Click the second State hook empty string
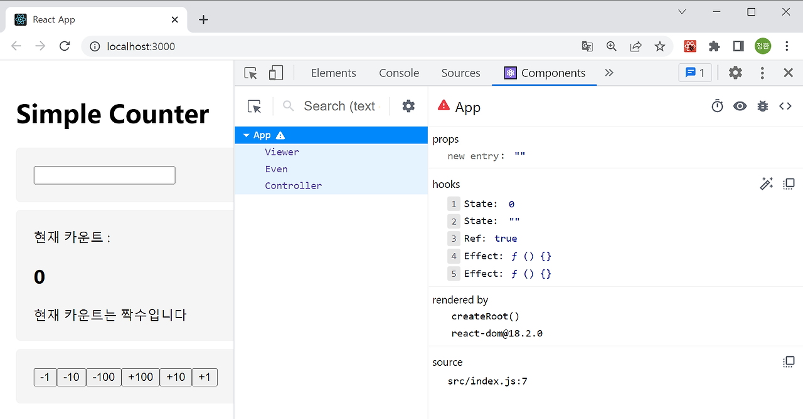 514,221
